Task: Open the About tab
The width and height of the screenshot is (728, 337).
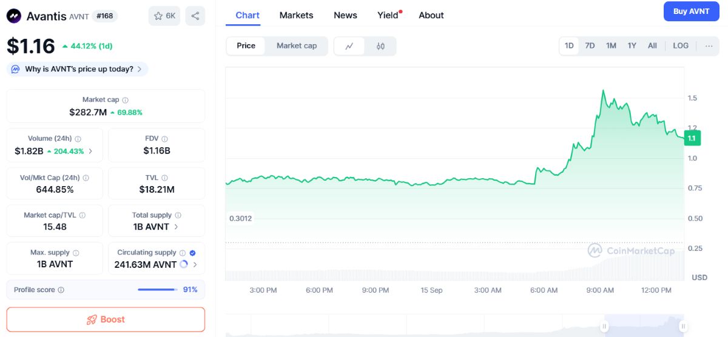Action: [431, 15]
